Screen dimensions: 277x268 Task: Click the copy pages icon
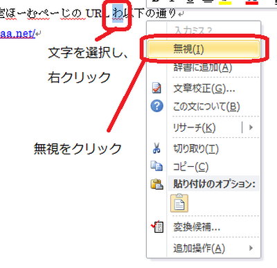coord(157,166)
